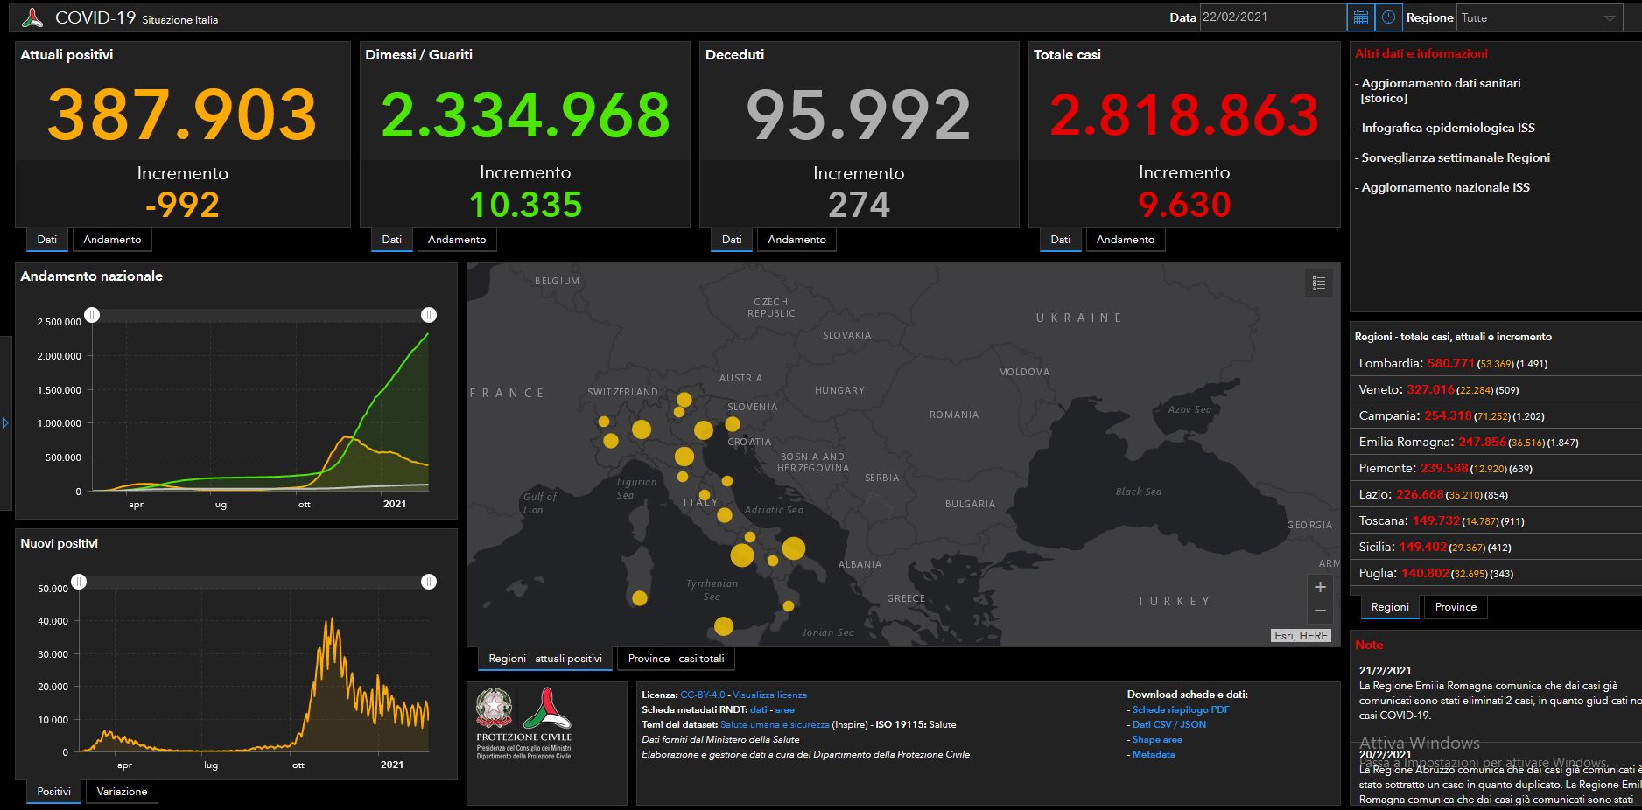Open the calendar date picker icon

(1360, 17)
